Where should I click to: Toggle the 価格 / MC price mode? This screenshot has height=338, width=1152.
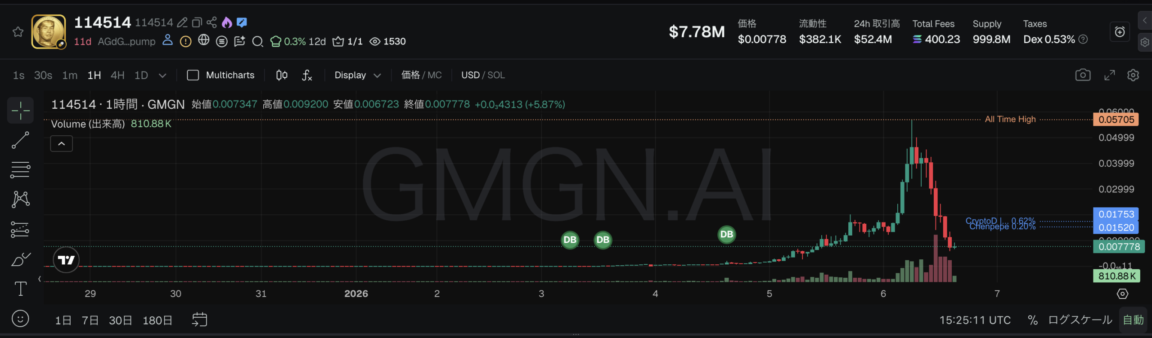(x=421, y=75)
